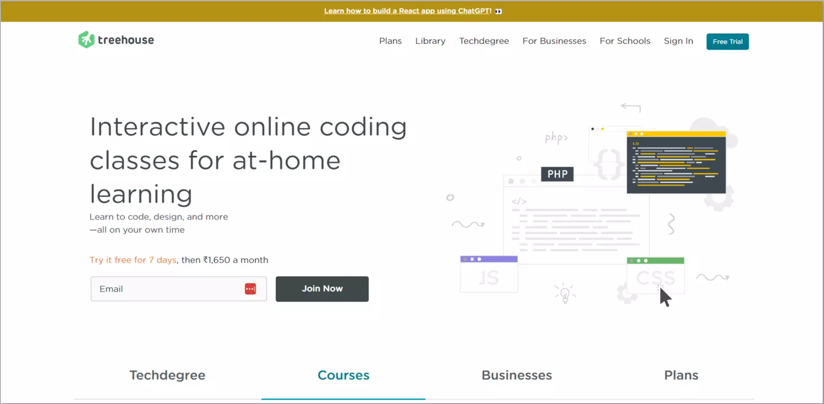Click the treehouse wordmark text
Viewport: 824px width, 404px height.
pyautogui.click(x=126, y=40)
